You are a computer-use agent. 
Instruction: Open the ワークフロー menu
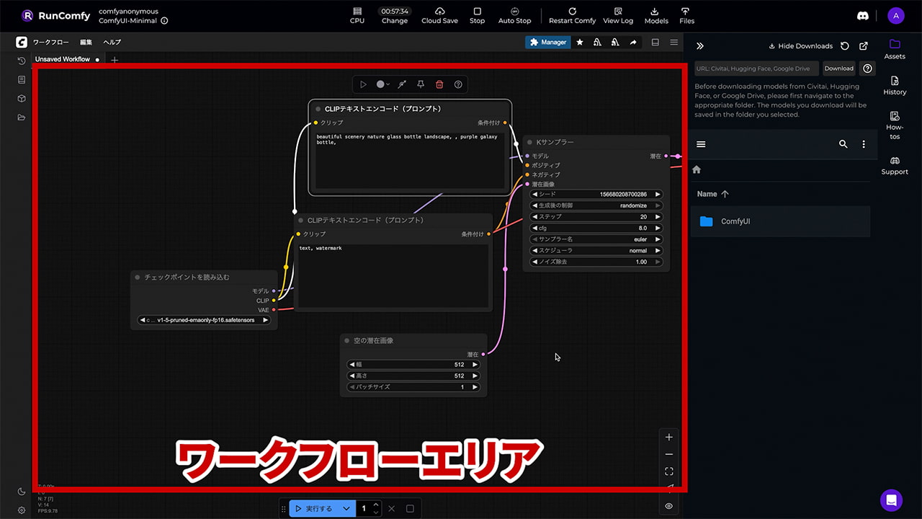50,43
